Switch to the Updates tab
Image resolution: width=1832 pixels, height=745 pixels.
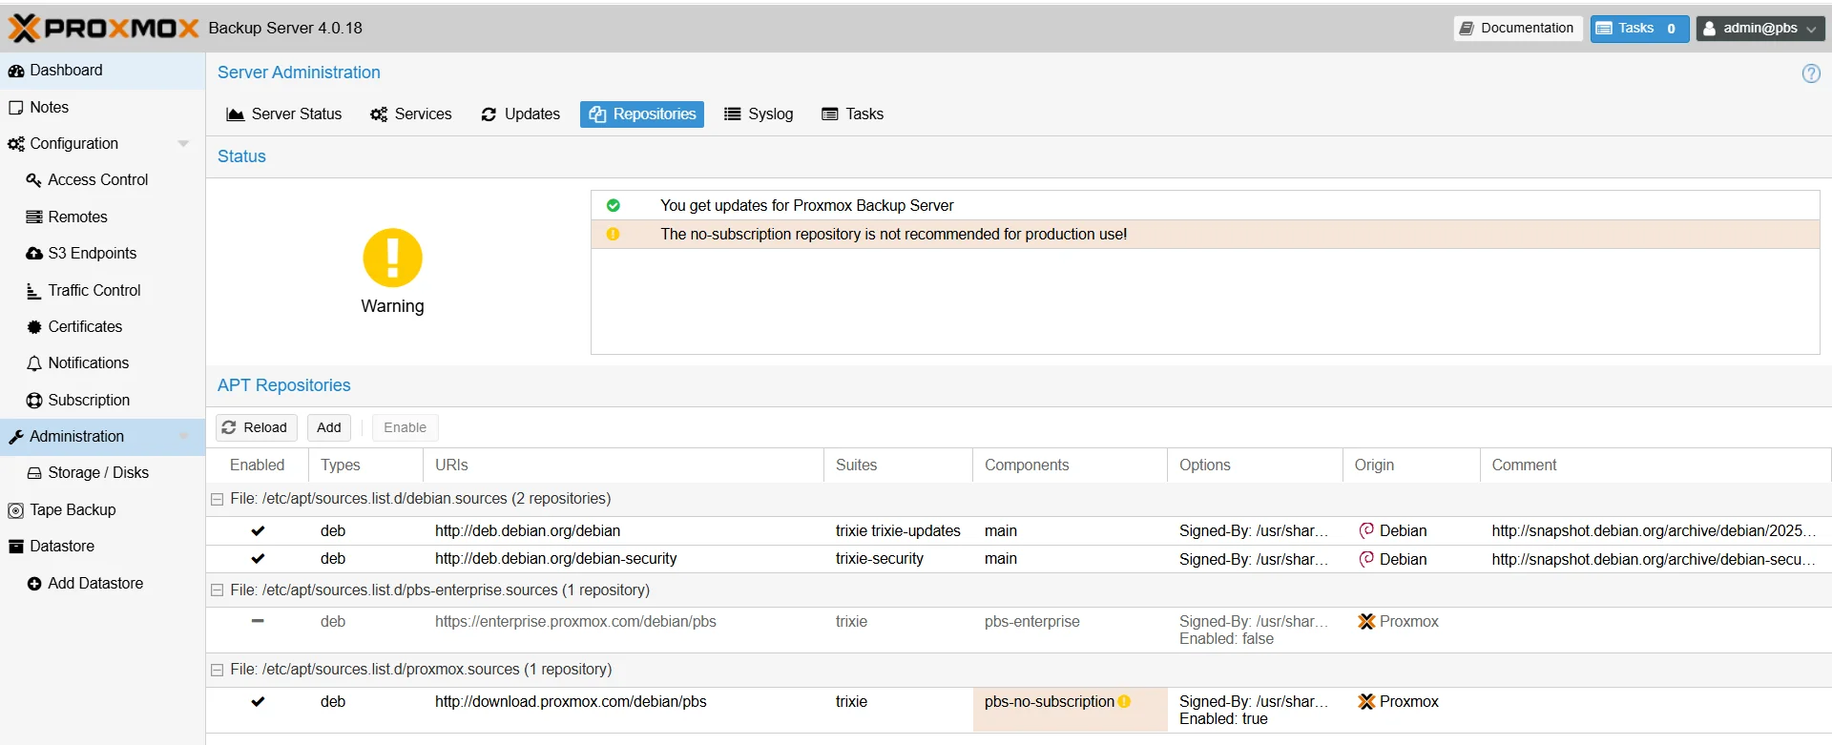(x=520, y=114)
